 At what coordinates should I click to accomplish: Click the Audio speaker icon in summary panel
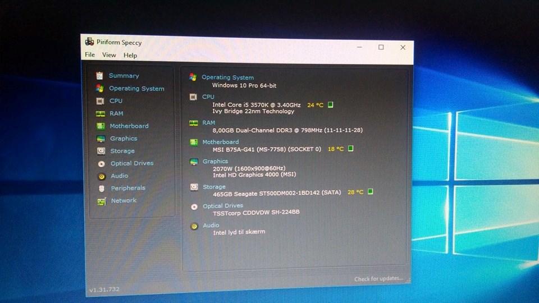[194, 226]
